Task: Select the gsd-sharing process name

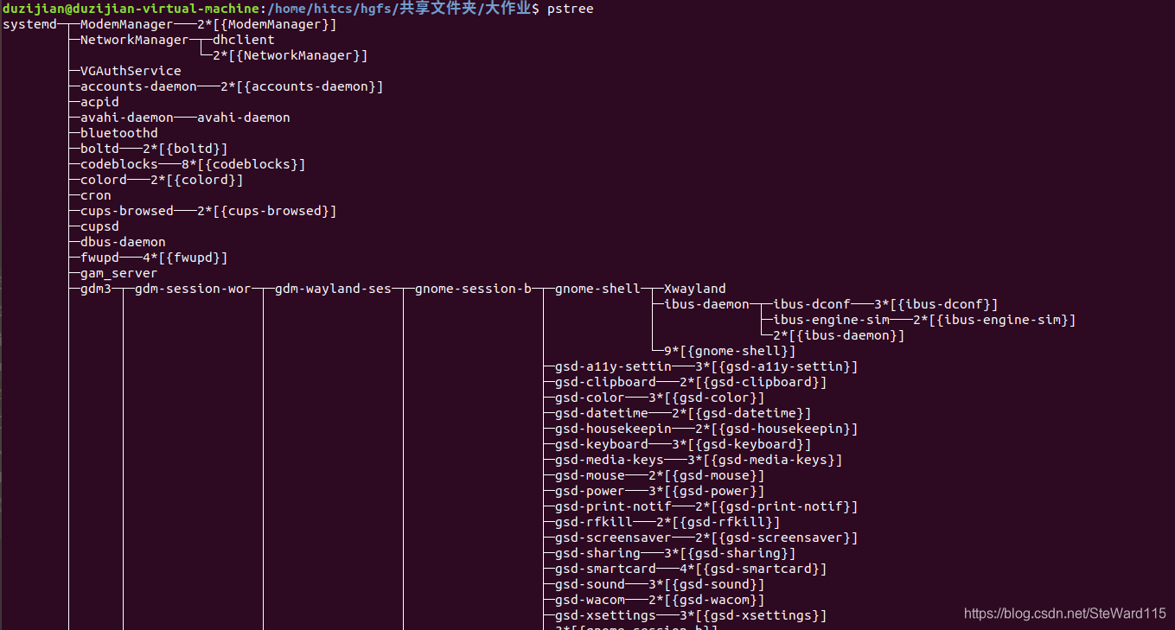Action: pos(597,553)
